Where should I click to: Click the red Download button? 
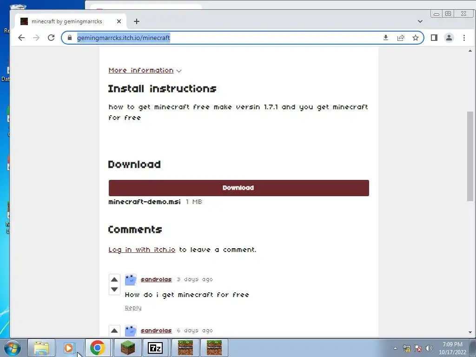click(238, 188)
